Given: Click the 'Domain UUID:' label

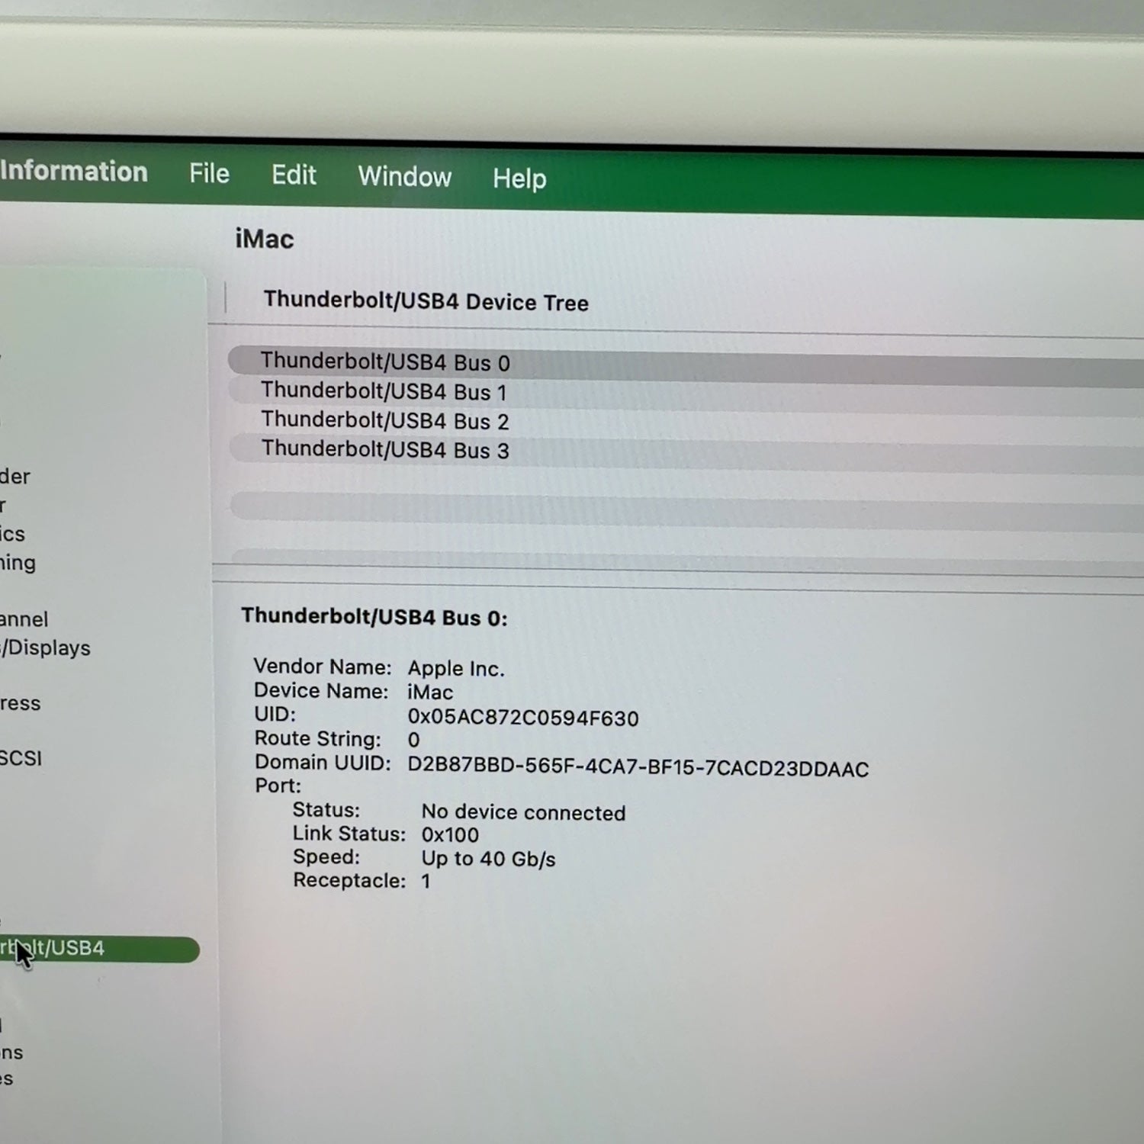Looking at the screenshot, I should pyautogui.click(x=323, y=763).
